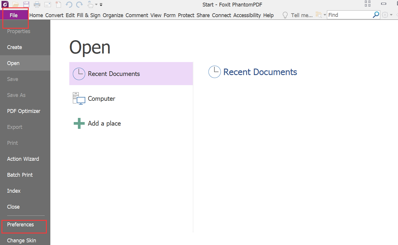The height and width of the screenshot is (245, 398).
Task: Open Index from the File sidebar
Action: tap(14, 191)
